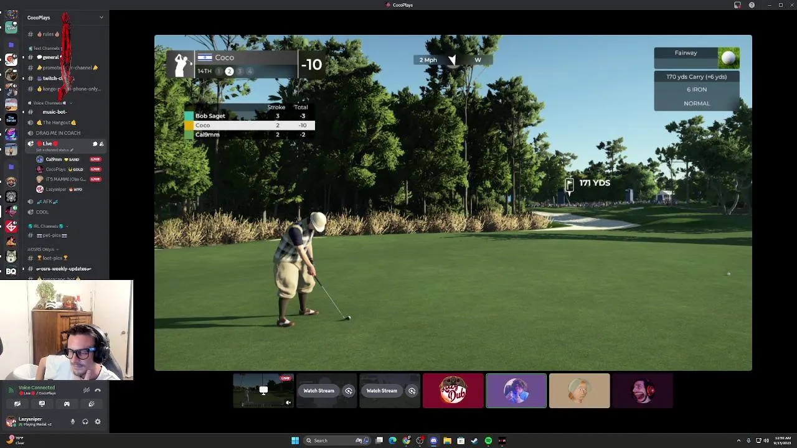Open Microsoft Edge from the taskbar
The height and width of the screenshot is (448, 797).
pyautogui.click(x=392, y=441)
